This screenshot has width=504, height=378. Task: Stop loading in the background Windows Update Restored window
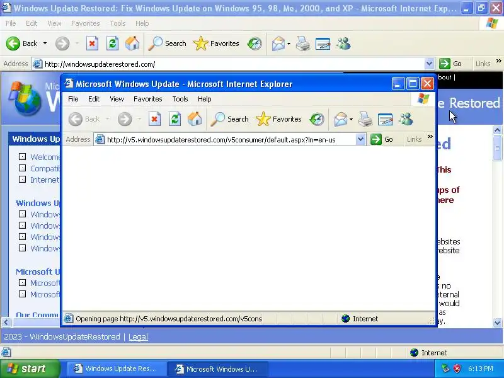pos(92,43)
